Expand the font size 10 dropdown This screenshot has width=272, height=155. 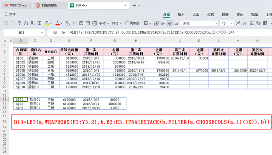pos(232,23)
